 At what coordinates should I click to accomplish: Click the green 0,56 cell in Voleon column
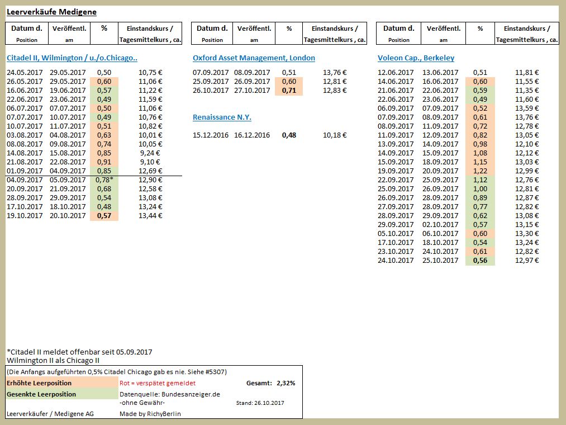click(x=481, y=261)
